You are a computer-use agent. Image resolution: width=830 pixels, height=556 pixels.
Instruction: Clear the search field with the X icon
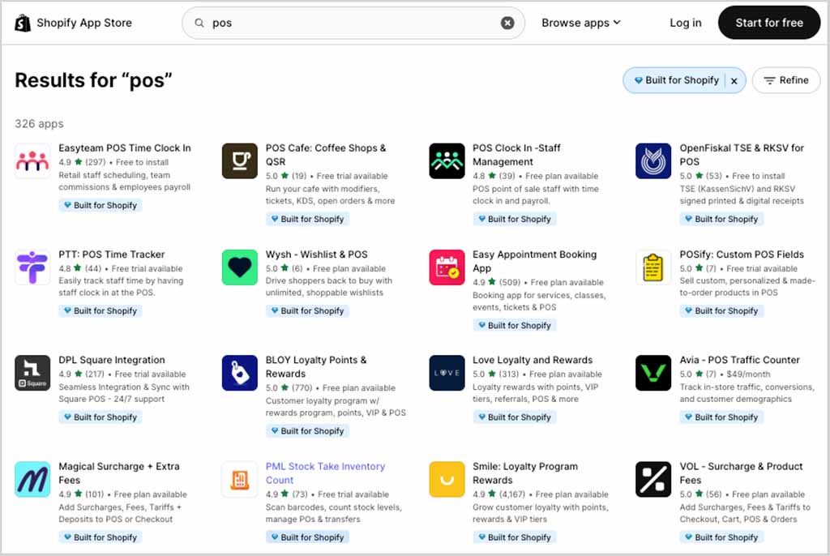[x=507, y=23]
